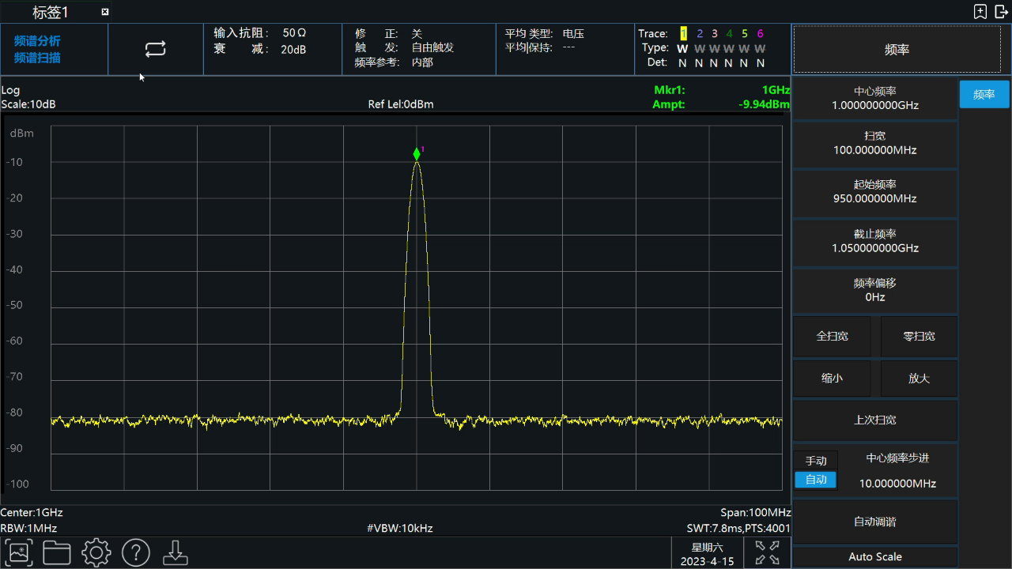The image size is (1012, 569).
Task: Select the blue 频率 side tab
Action: pos(984,94)
